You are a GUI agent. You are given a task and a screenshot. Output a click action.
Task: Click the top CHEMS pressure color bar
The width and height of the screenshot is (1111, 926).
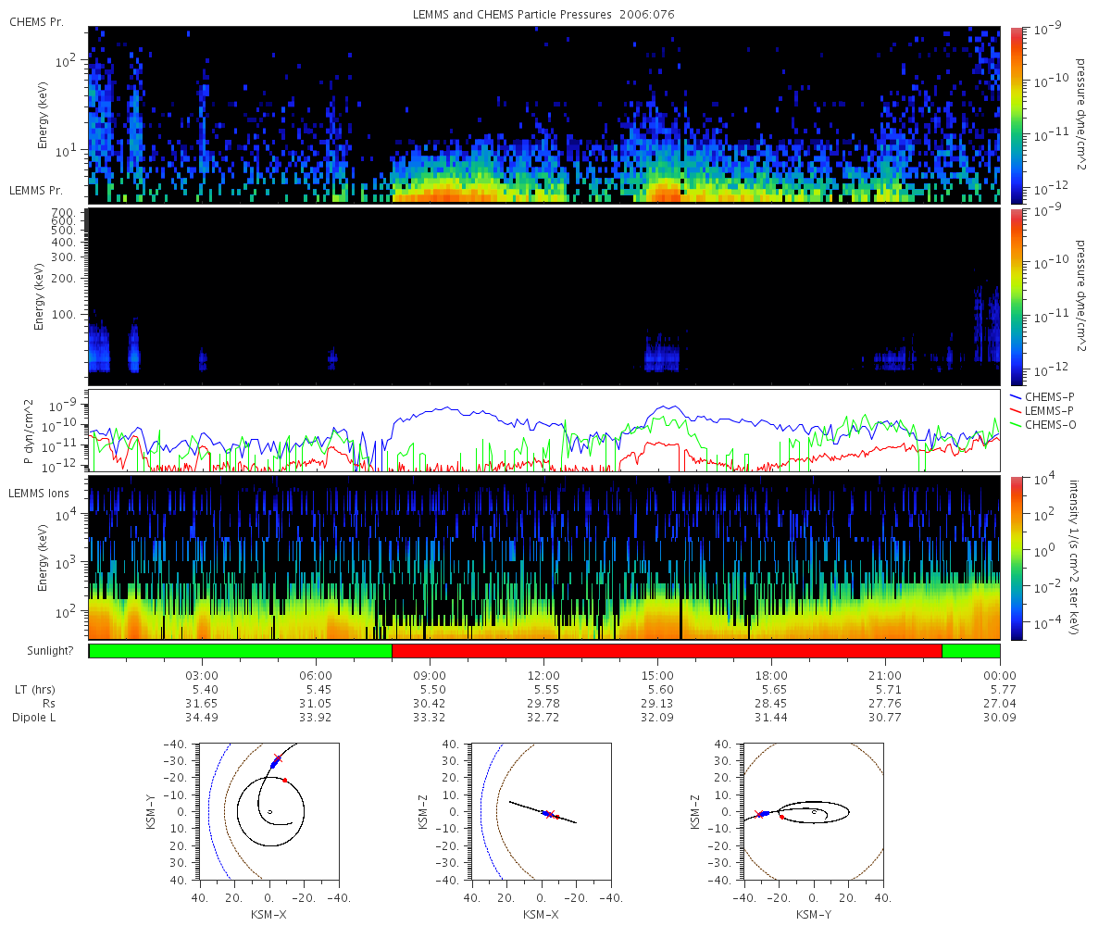[x=1015, y=115]
